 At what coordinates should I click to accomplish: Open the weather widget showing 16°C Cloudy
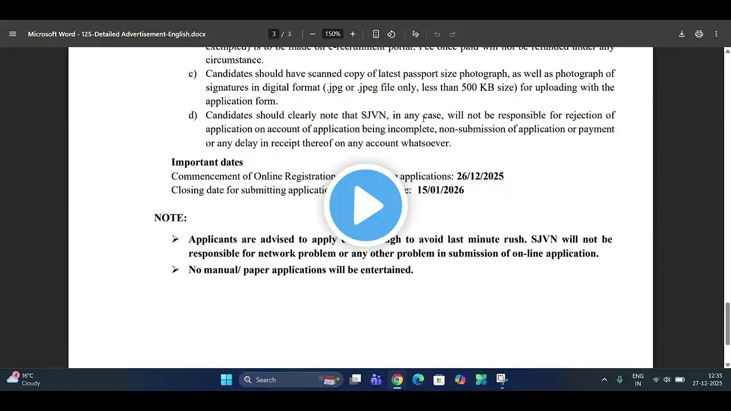23,380
